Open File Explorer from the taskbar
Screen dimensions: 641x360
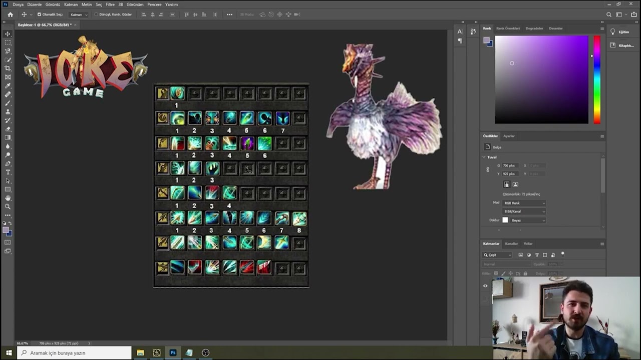pyautogui.click(x=140, y=352)
